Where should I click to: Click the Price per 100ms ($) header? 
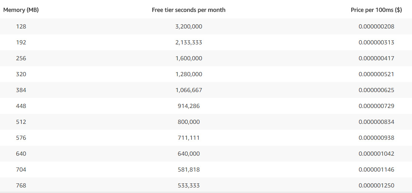tap(376, 10)
